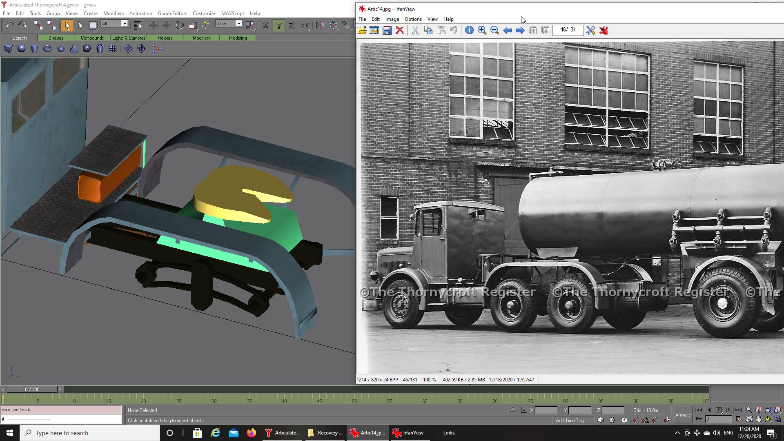This screenshot has height=441, width=784.
Task: Click the time slider 0 / 100 thumb
Action: click(32, 390)
